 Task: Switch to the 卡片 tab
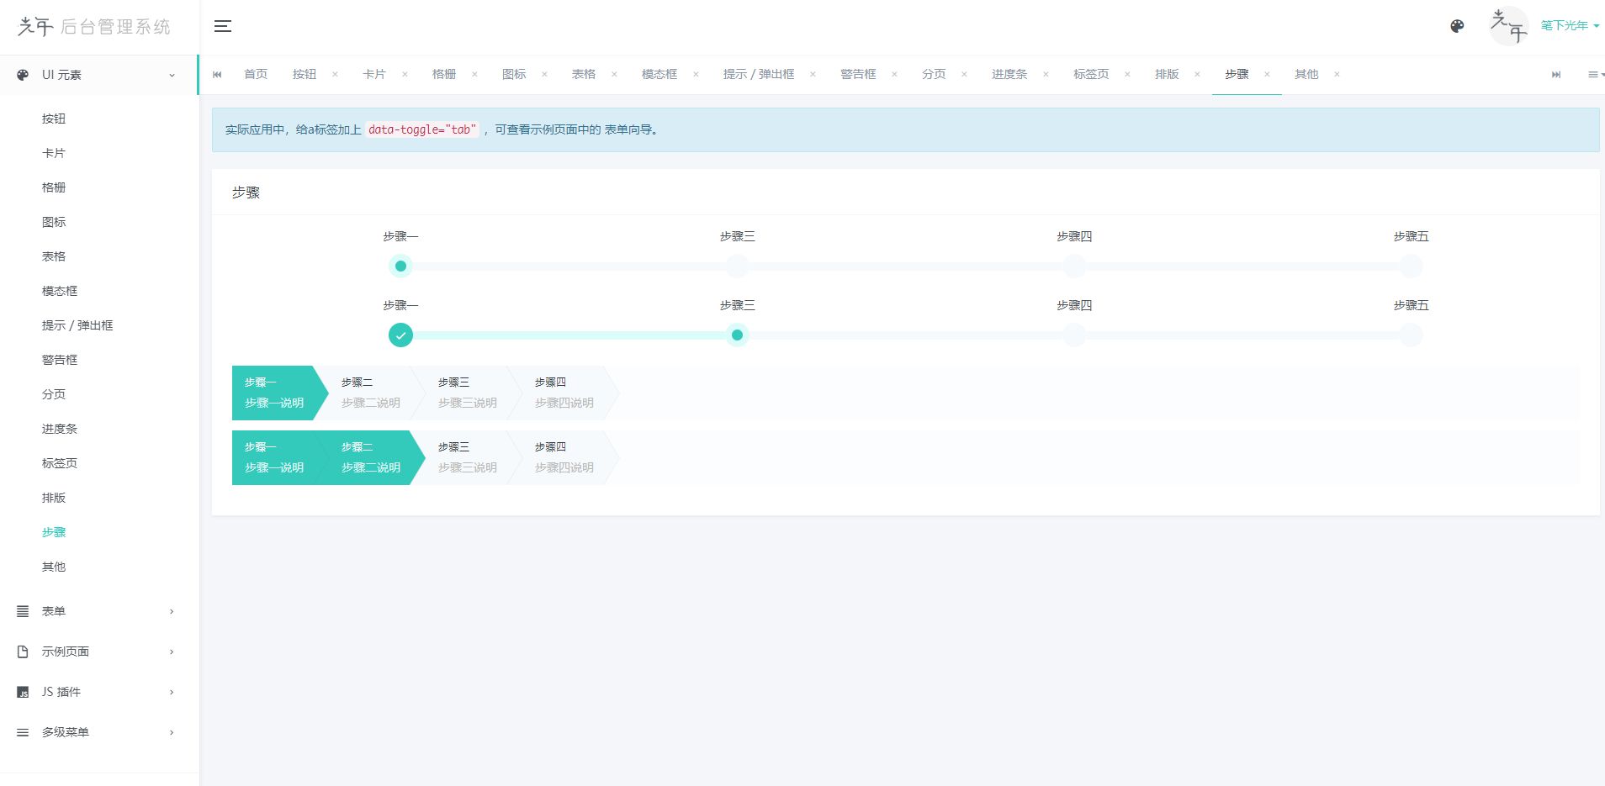(x=374, y=74)
